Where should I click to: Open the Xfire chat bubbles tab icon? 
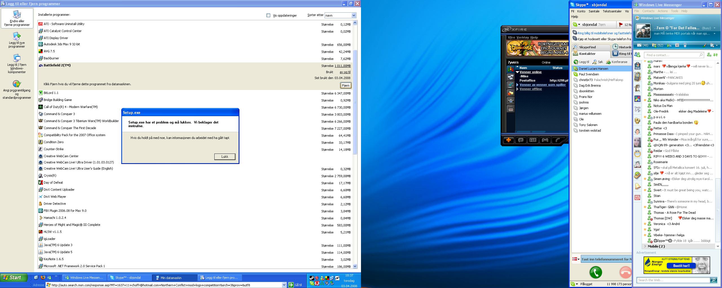(x=510, y=77)
